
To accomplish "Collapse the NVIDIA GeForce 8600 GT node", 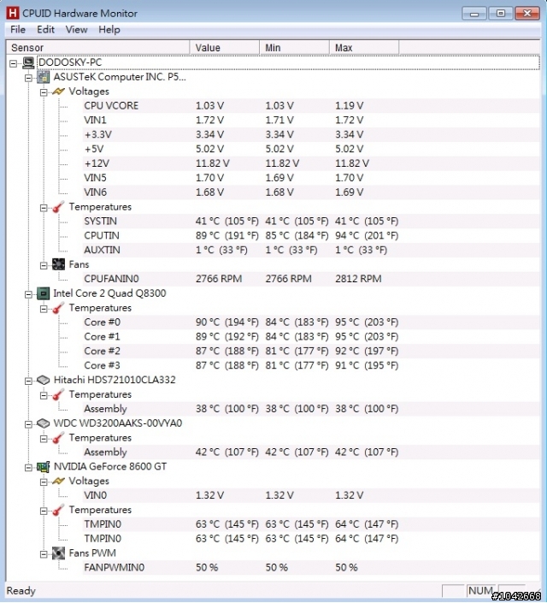I will [28, 468].
